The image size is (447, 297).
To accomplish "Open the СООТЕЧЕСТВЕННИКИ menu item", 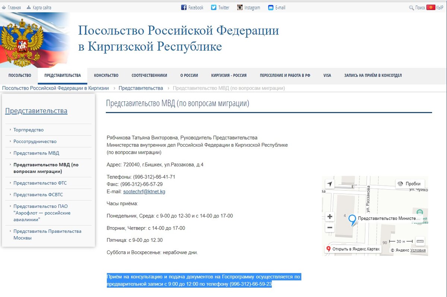I will click(149, 75).
